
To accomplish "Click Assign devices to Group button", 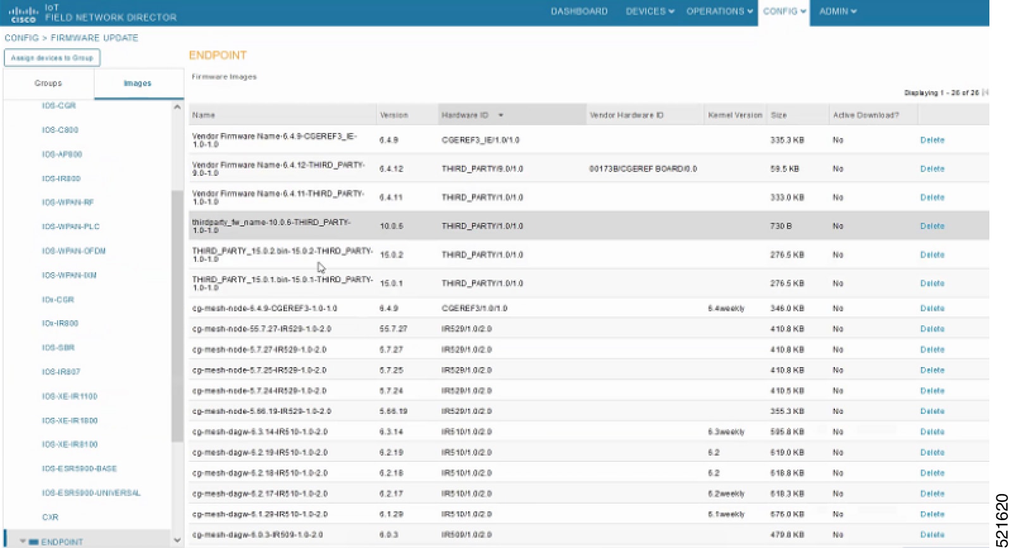I will [52, 58].
